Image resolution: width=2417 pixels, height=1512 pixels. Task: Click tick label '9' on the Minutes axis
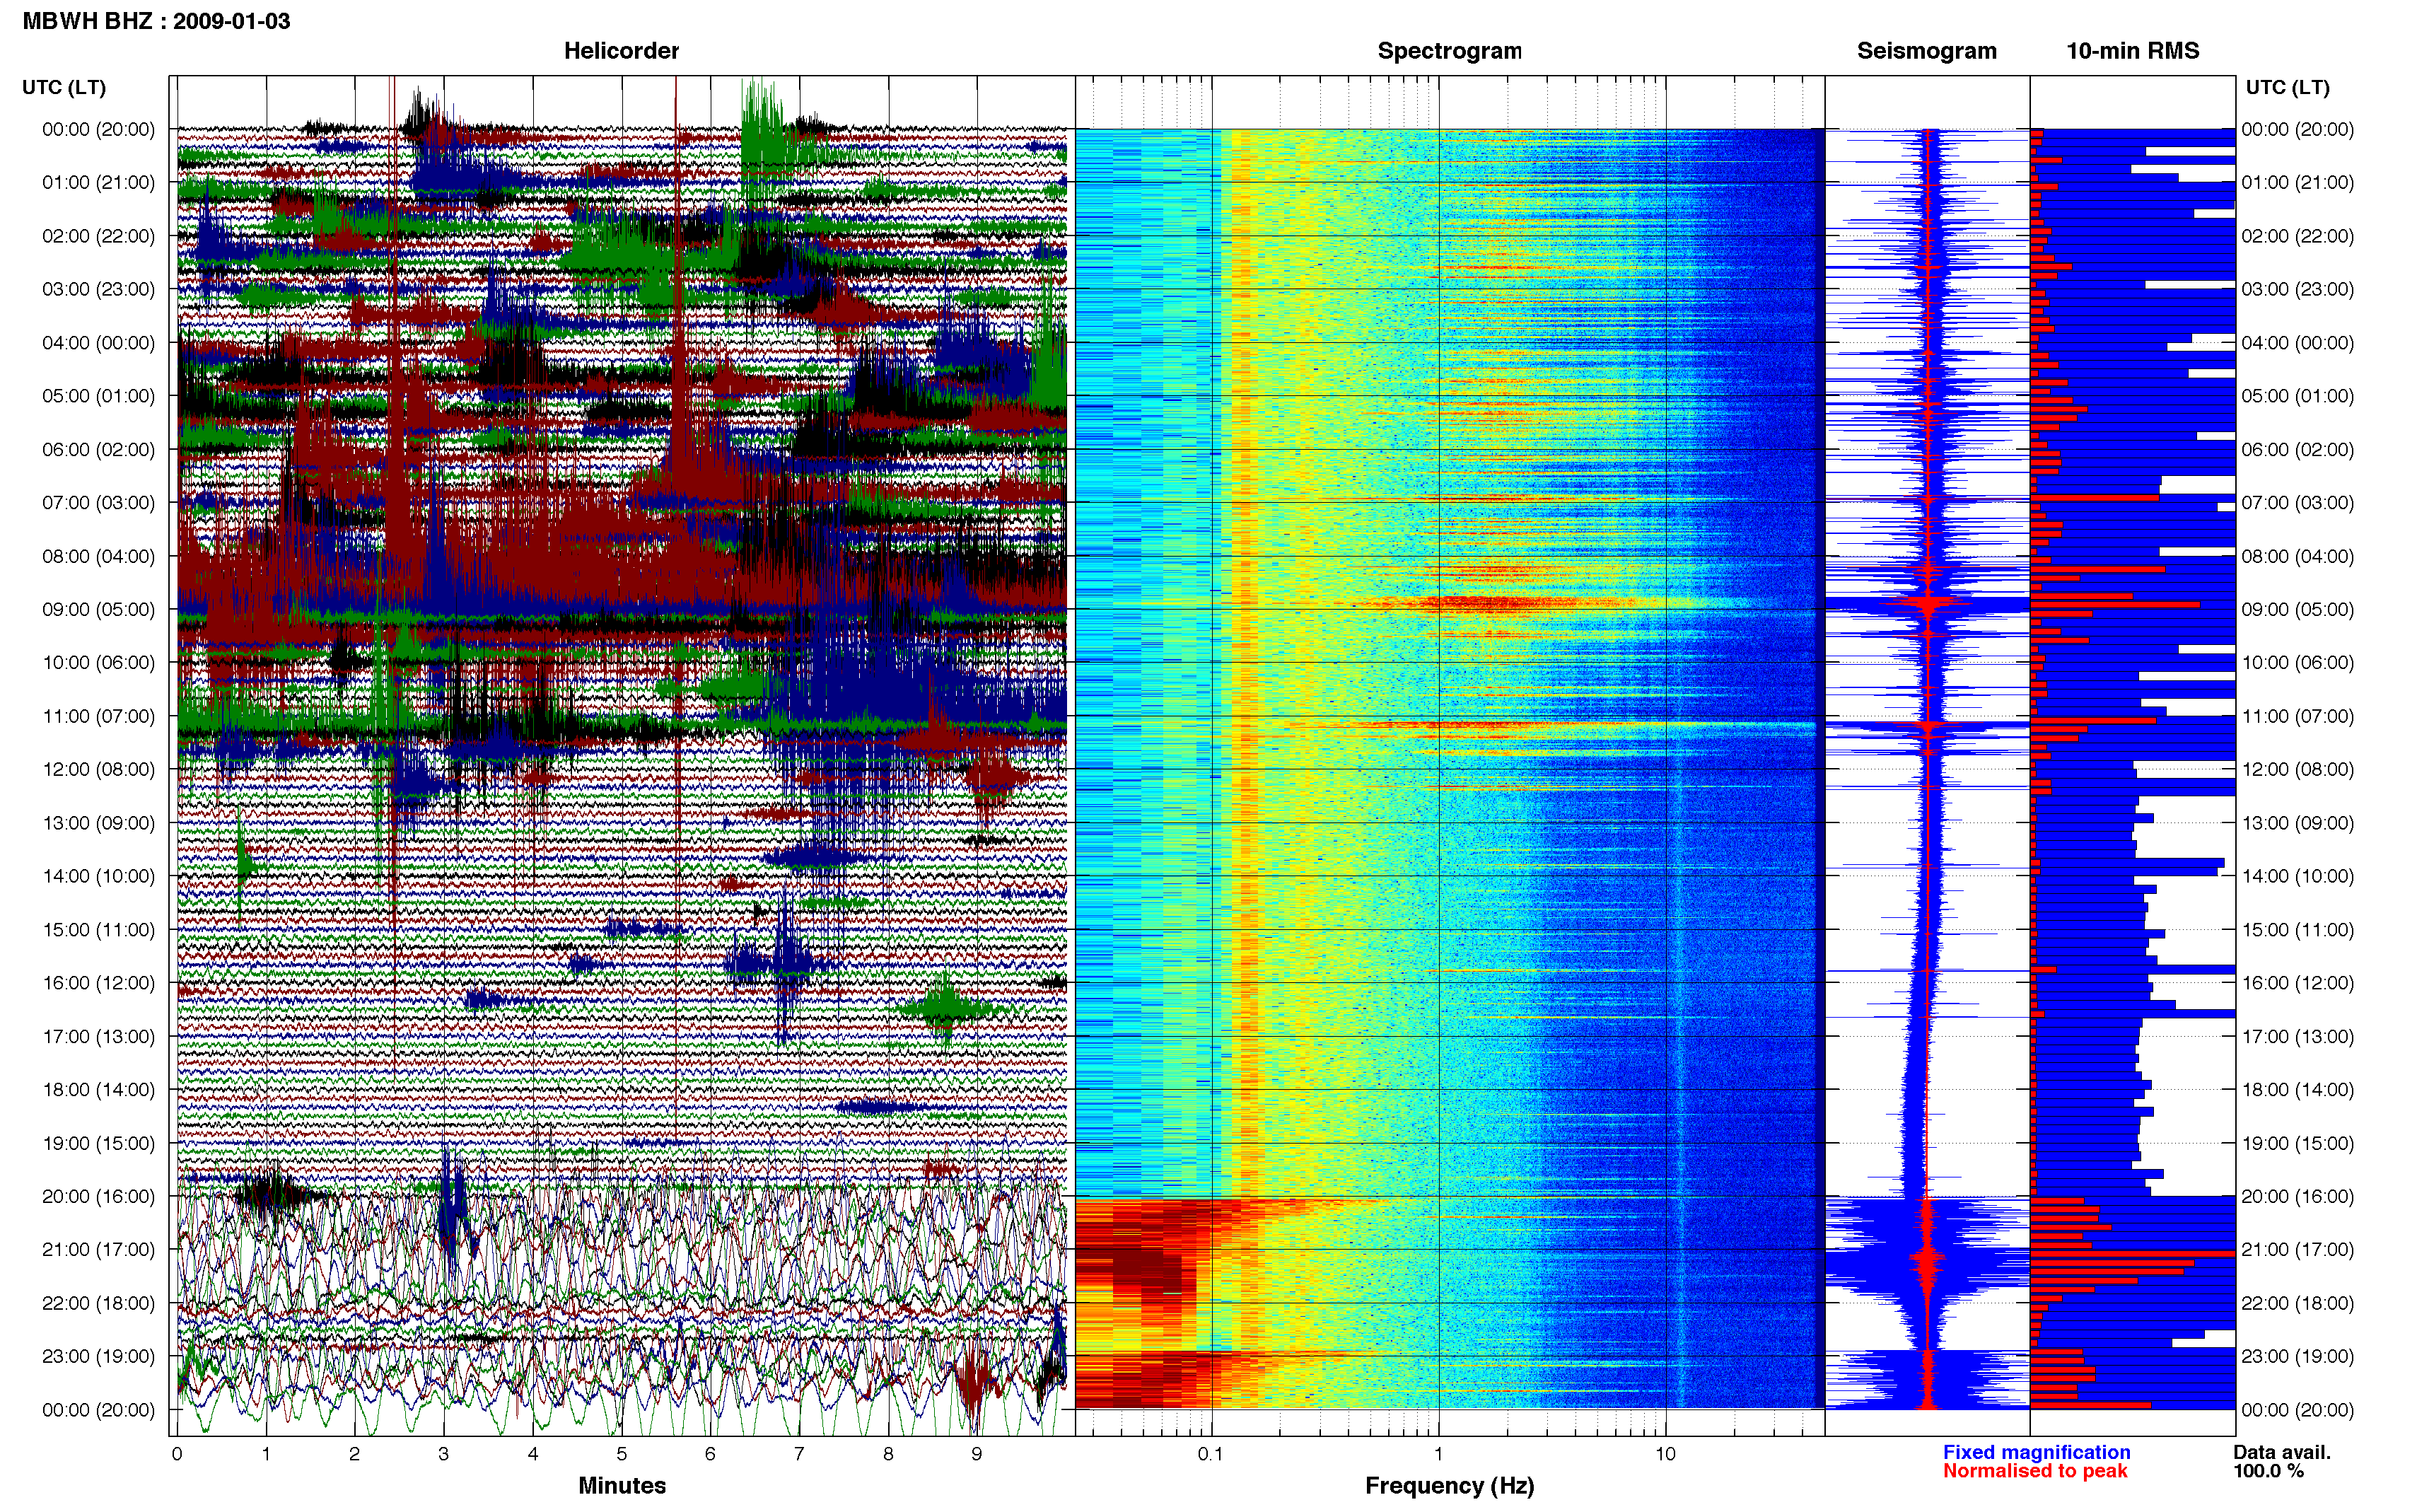[x=977, y=1454]
